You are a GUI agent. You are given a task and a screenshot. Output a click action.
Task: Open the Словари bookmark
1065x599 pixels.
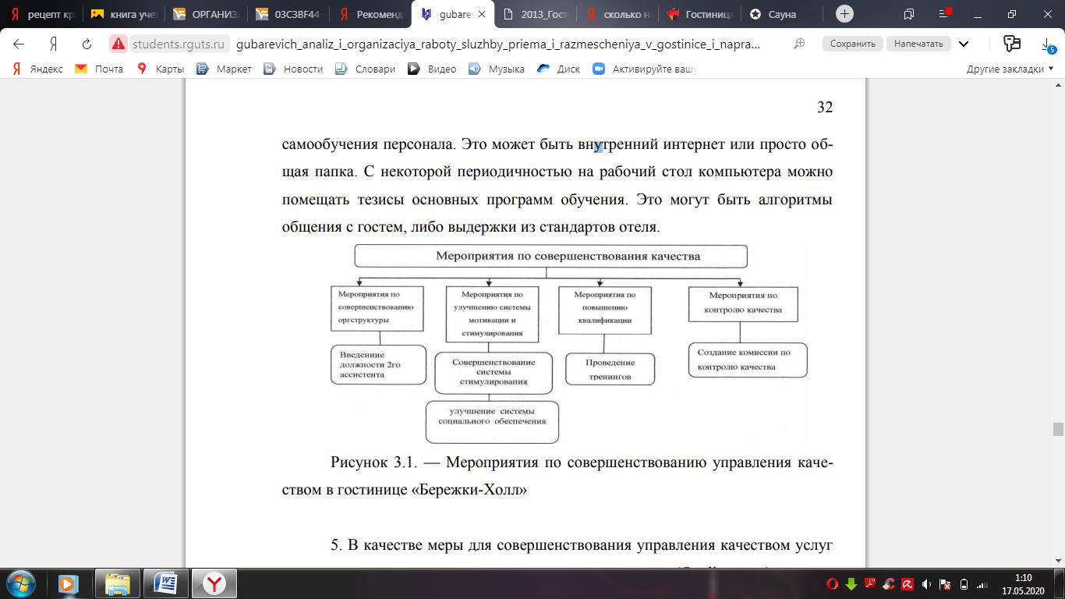click(x=365, y=69)
